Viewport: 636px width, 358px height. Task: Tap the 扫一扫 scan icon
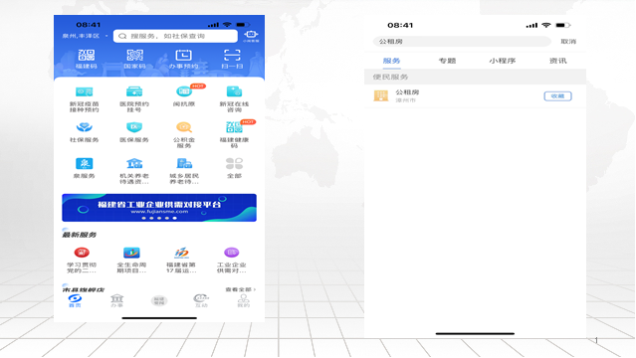point(232,55)
